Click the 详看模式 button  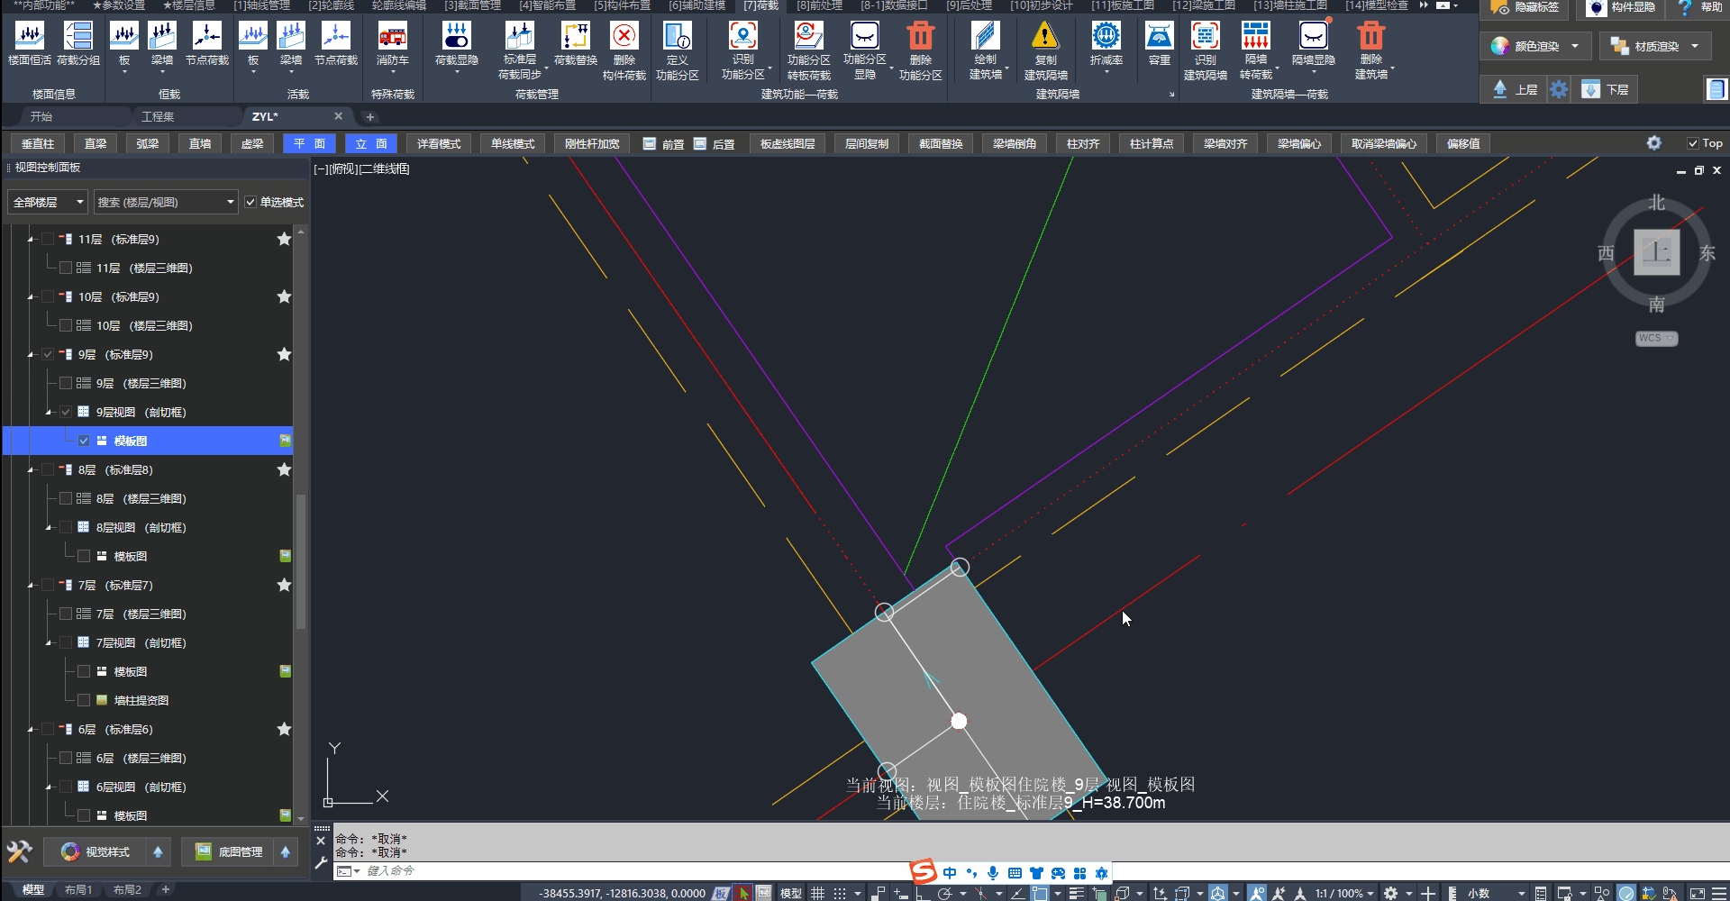[439, 144]
